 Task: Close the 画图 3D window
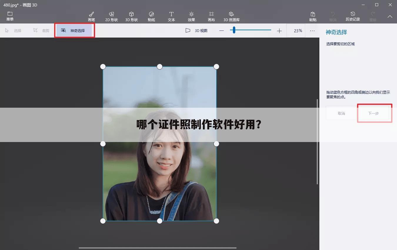[x=390, y=5]
